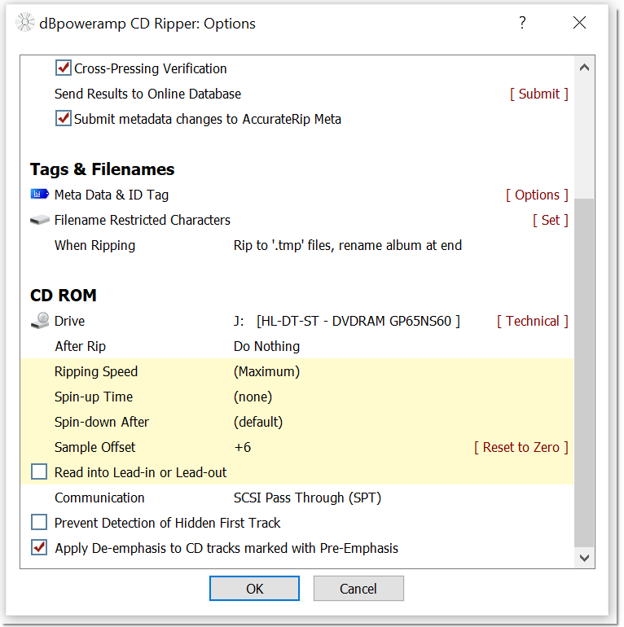This screenshot has width=624, height=627.
Task: Disable Apply De-emphasis to CD tracks
Action: [39, 548]
